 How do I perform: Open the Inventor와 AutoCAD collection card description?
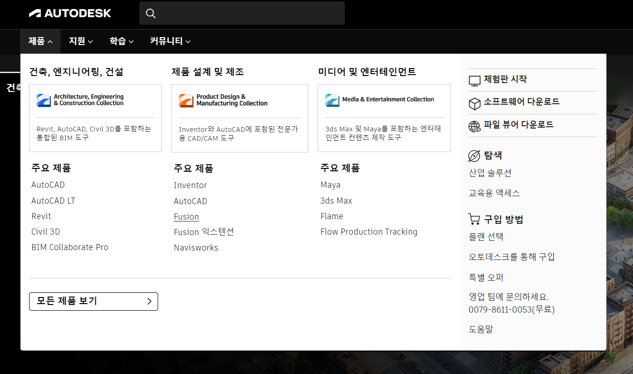point(238,134)
